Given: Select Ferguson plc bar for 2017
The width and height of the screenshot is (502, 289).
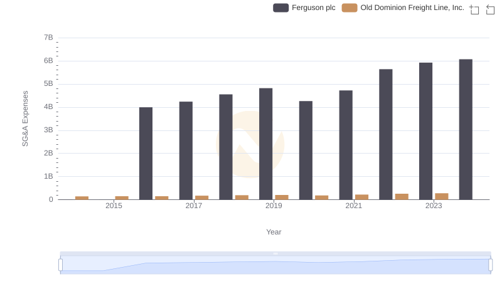Looking at the screenshot, I should click(x=186, y=150).
